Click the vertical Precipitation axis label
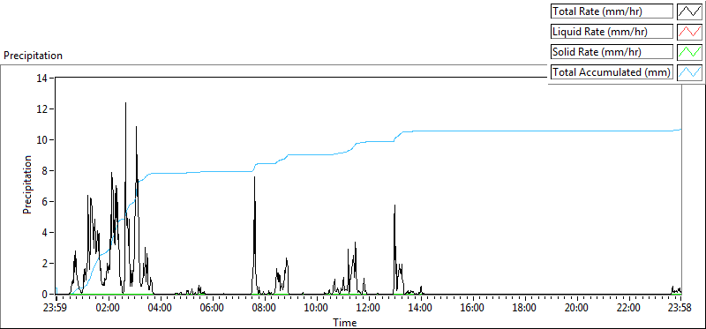 (27, 184)
